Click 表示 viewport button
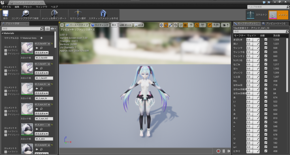 tap(114, 25)
